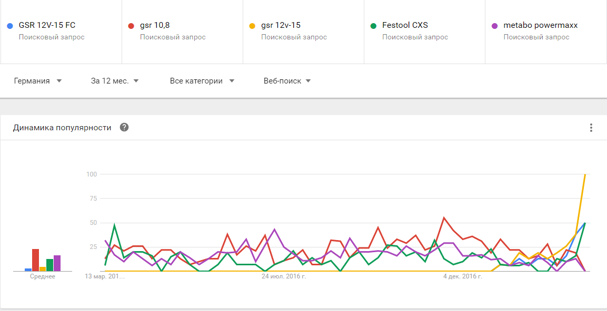Click the yellow average bar in Среднее chart
The image size is (607, 311).
[x=43, y=269]
